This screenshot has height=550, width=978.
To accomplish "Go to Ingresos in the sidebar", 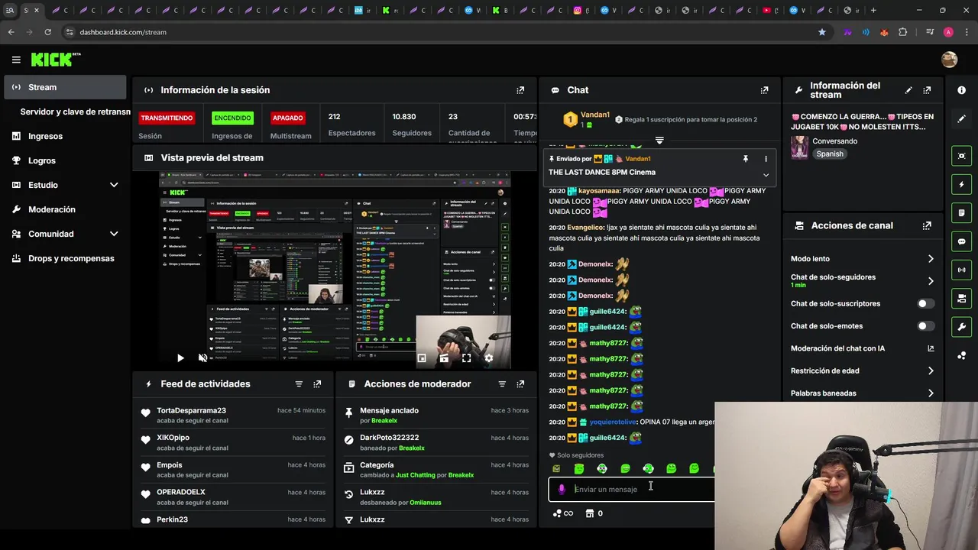I will pos(65,136).
